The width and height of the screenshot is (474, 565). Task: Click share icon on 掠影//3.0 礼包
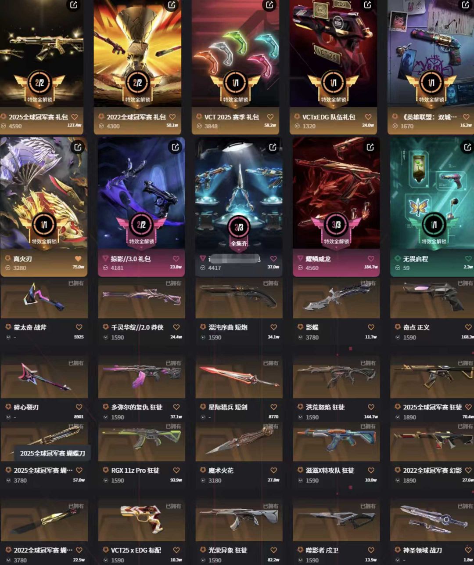[175, 147]
